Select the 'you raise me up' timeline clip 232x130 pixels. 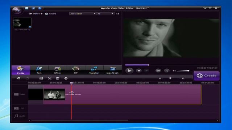point(136,95)
